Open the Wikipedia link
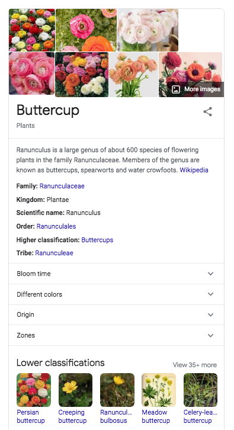The width and height of the screenshot is (234, 430). (x=194, y=170)
